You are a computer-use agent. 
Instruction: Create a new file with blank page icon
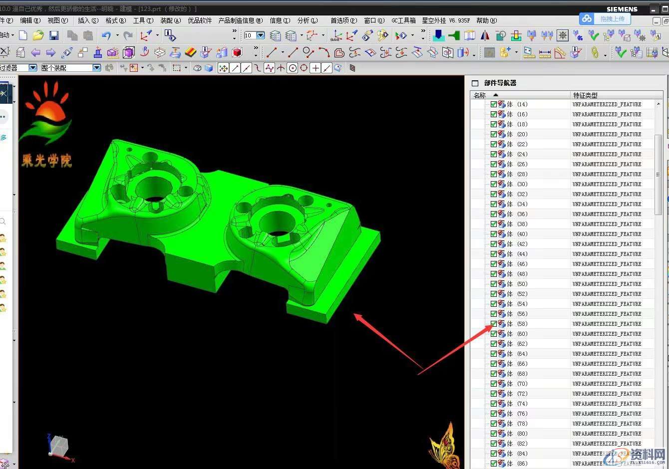click(23, 35)
